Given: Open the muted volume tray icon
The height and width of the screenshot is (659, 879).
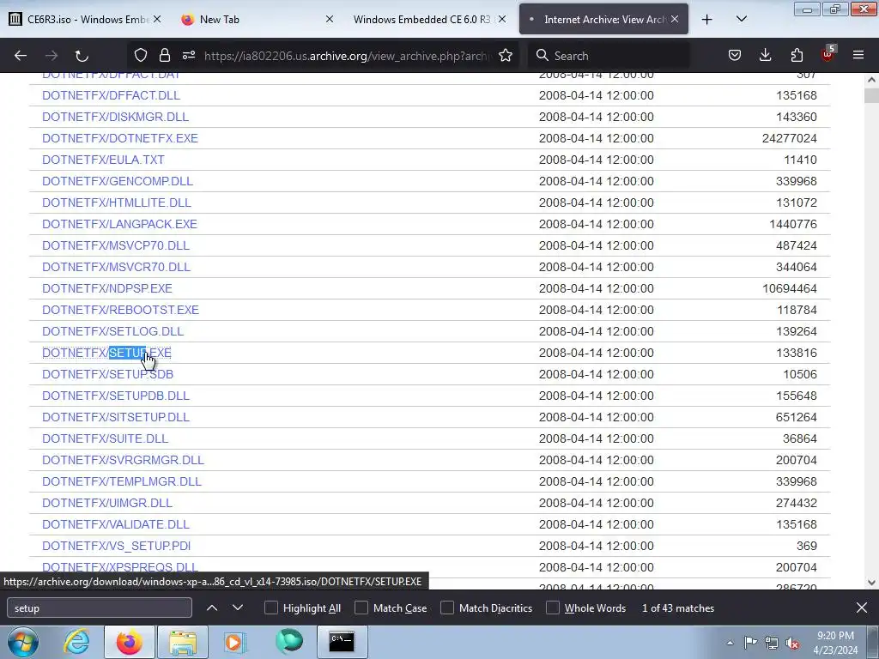Looking at the screenshot, I should point(792,643).
